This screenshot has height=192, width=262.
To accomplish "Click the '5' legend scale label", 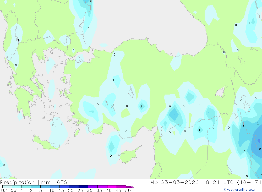I will click(41, 190).
